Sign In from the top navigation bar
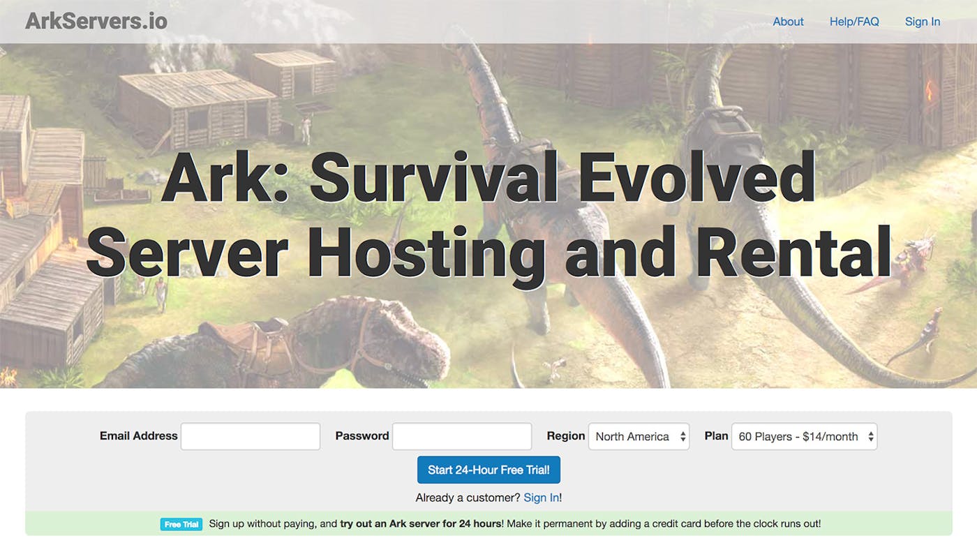 [923, 22]
